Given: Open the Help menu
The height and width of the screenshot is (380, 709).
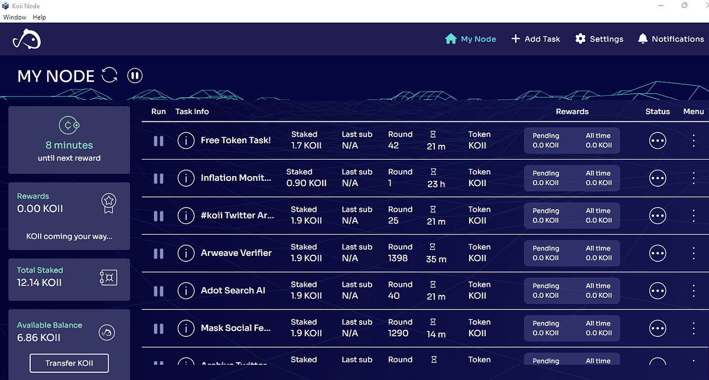Looking at the screenshot, I should 39,17.
